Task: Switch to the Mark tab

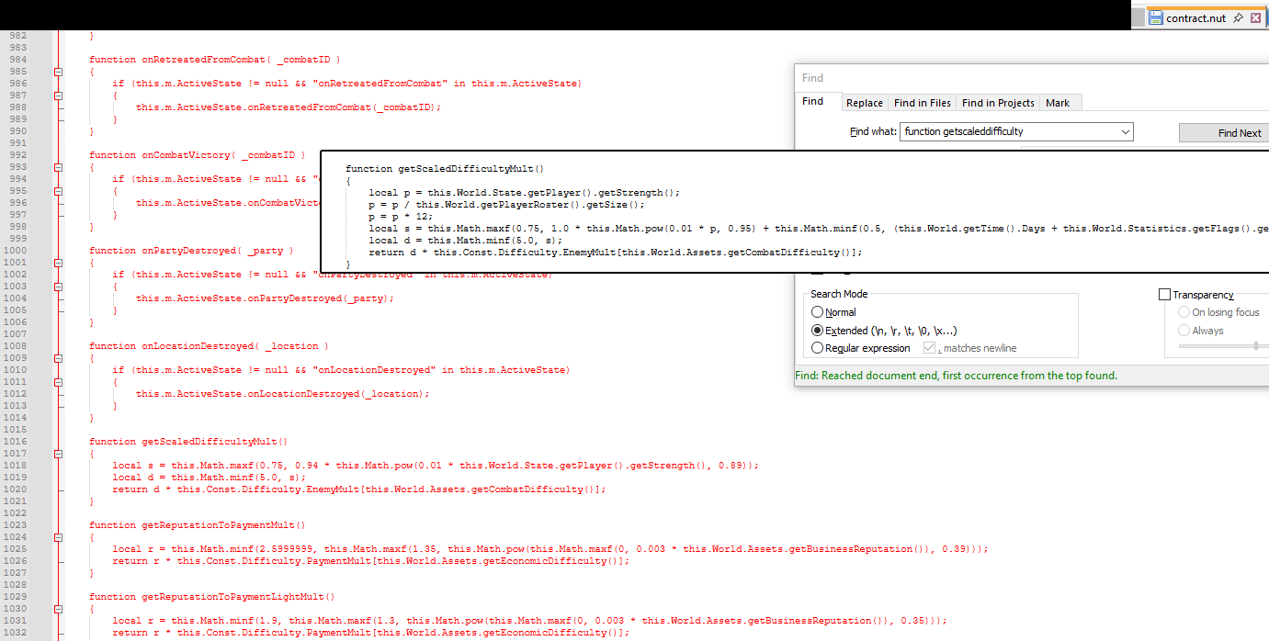Action: point(1058,103)
